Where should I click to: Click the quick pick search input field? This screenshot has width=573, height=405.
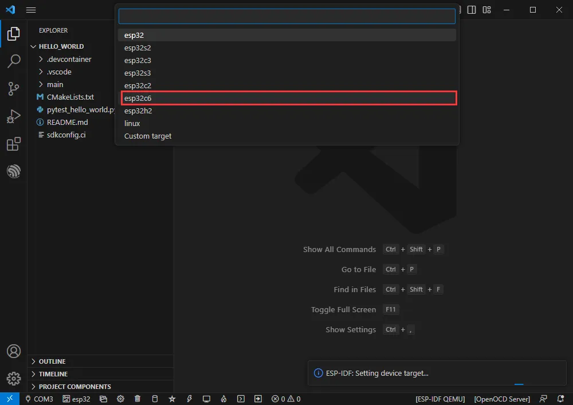[286, 16]
